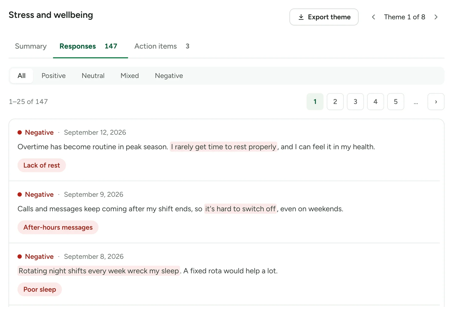Click the 'Poor sleep' tag
Viewport: 453px width, 309px height.
(40, 289)
